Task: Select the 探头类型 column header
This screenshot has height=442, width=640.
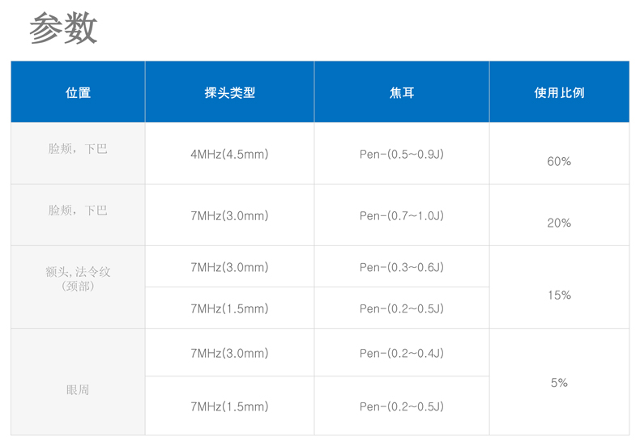Action: tap(230, 92)
